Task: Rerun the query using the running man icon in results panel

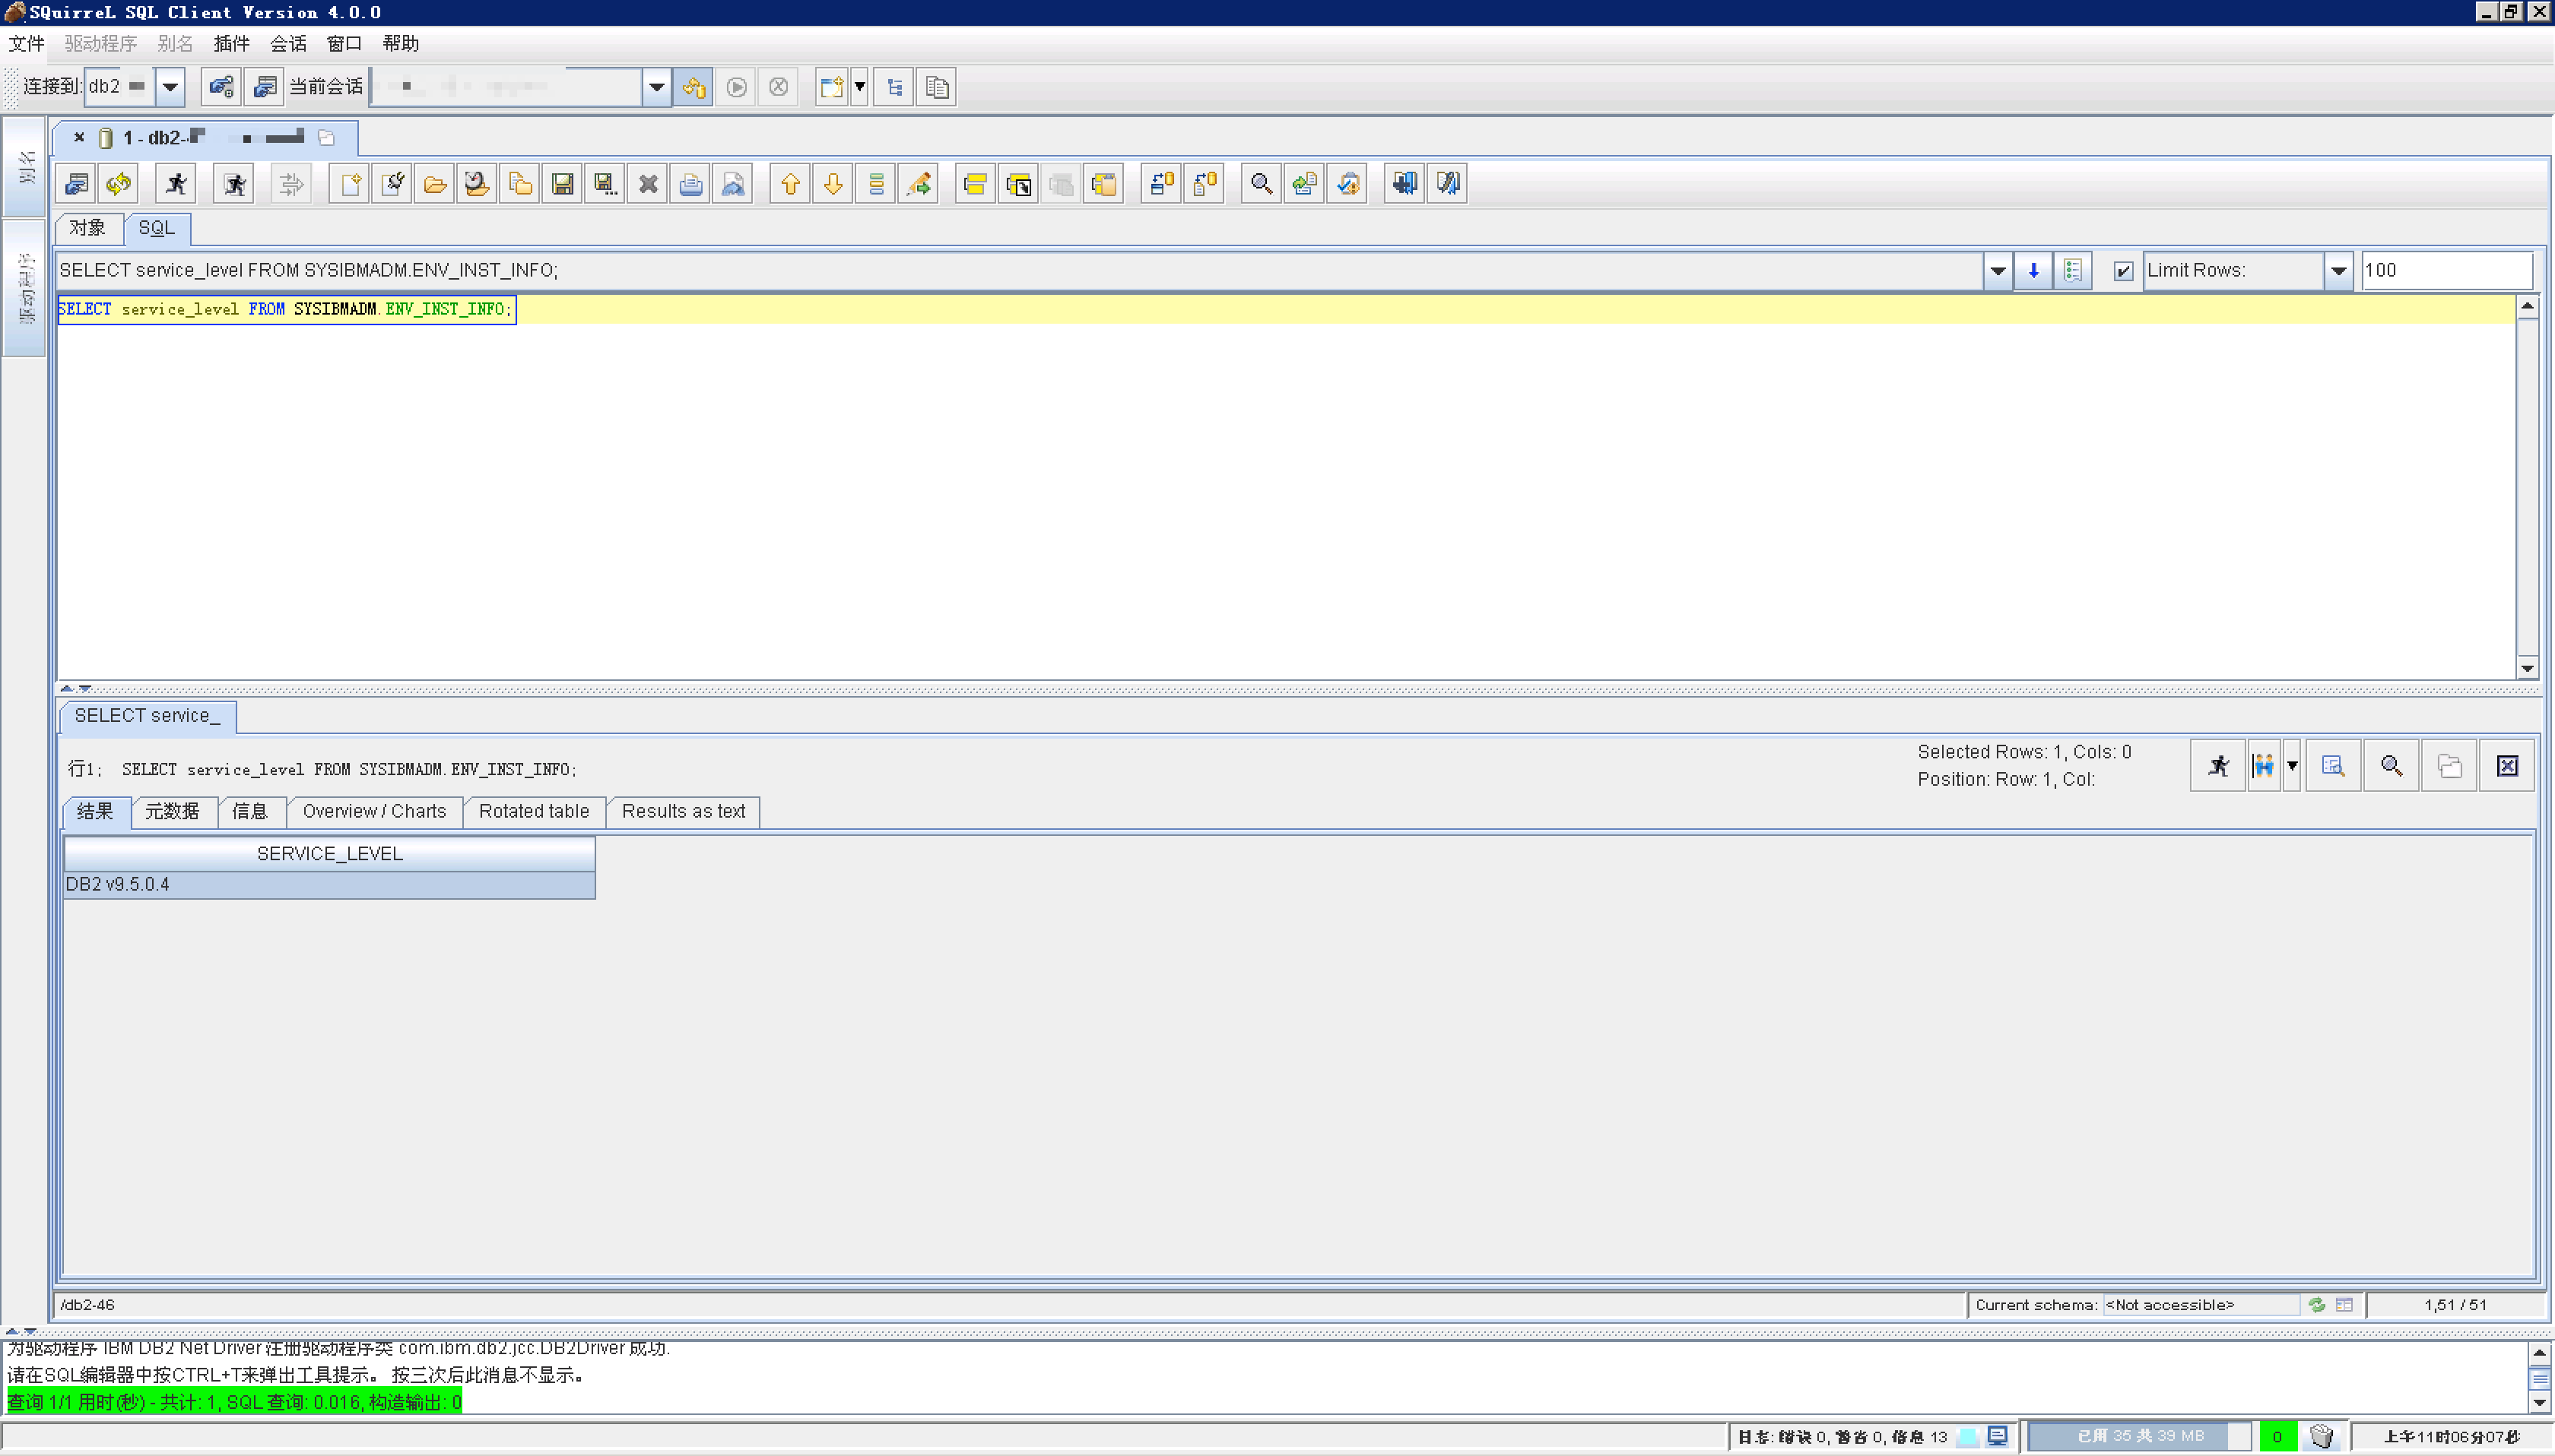Action: point(2218,765)
